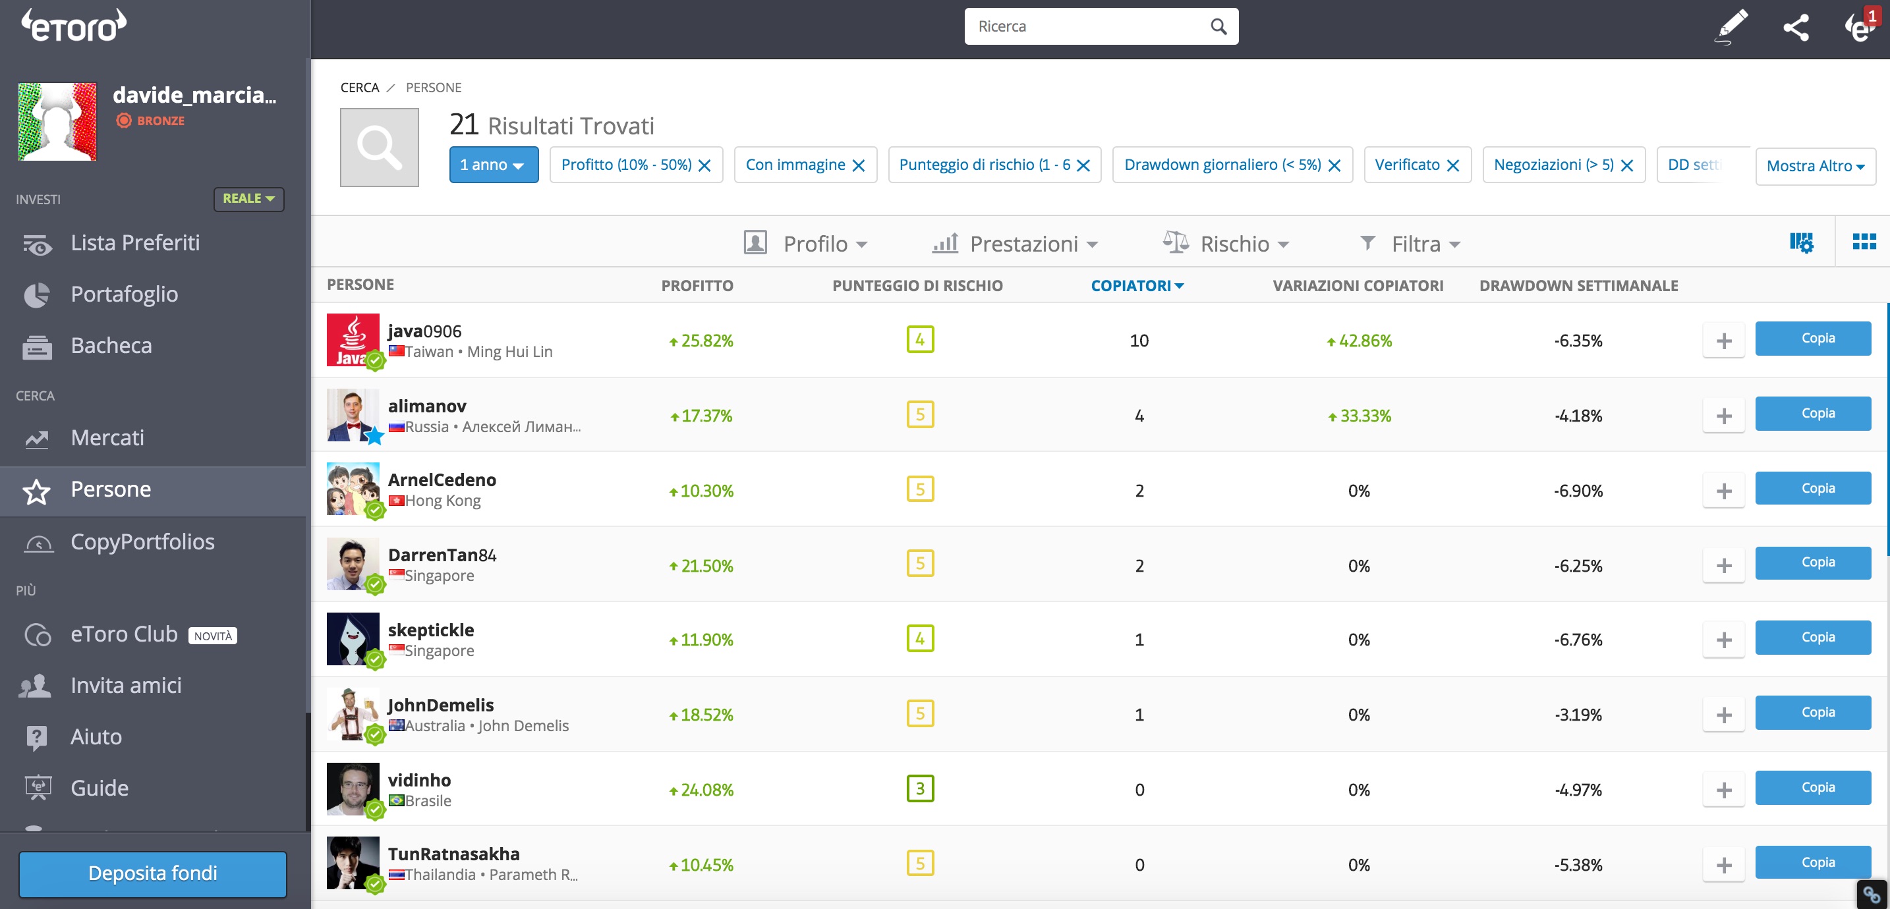Remove the Profitto (10% - 50%) filter

coord(704,166)
